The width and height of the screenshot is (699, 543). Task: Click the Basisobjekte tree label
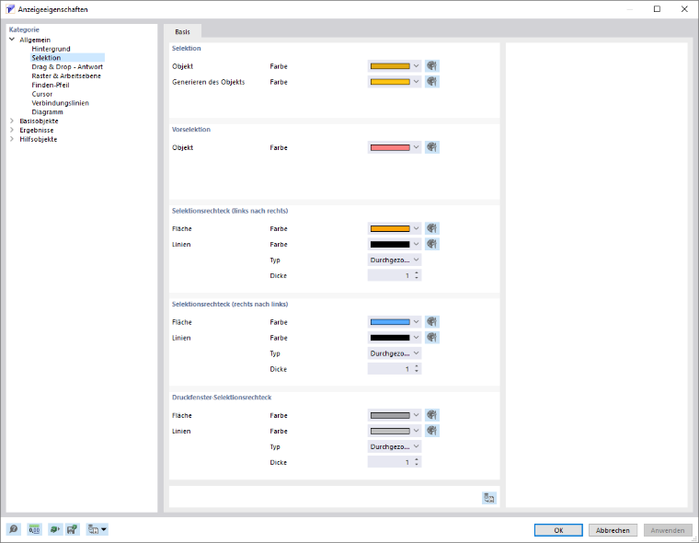[x=39, y=121]
